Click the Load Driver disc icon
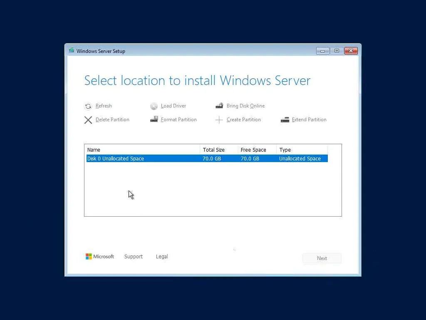Image resolution: width=426 pixels, height=320 pixels. pyautogui.click(x=154, y=106)
